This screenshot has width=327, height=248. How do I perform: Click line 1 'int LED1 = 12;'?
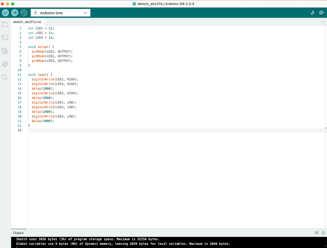click(41, 28)
